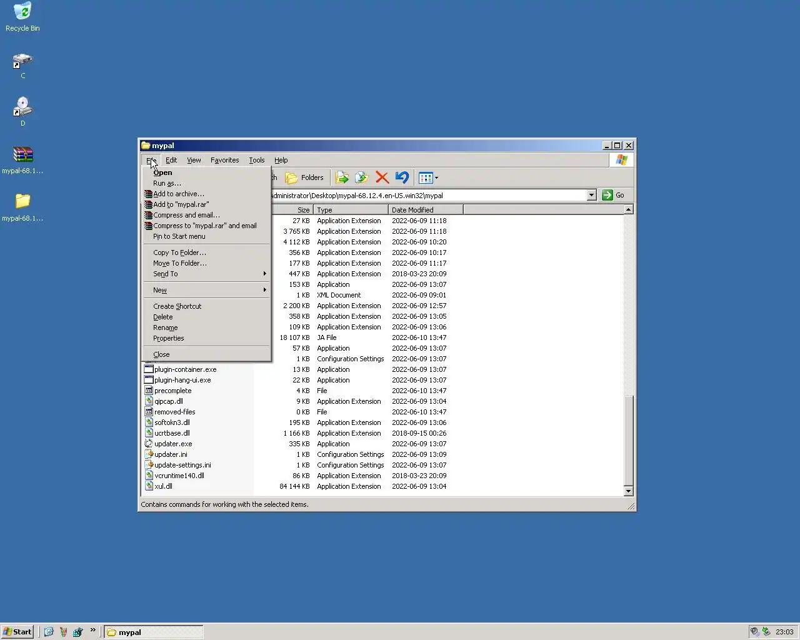
Task: Choose Close from the File menu
Action: 206,354
